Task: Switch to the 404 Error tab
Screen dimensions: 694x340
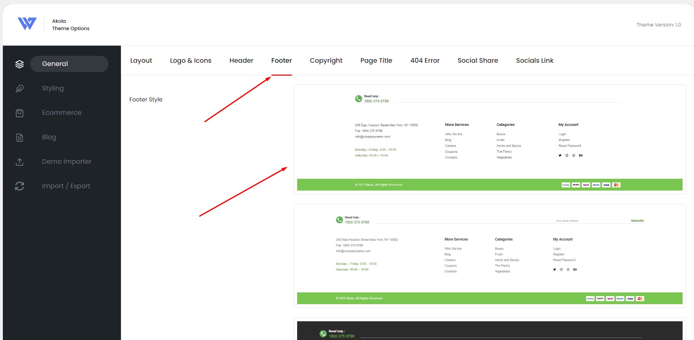Action: 425,61
